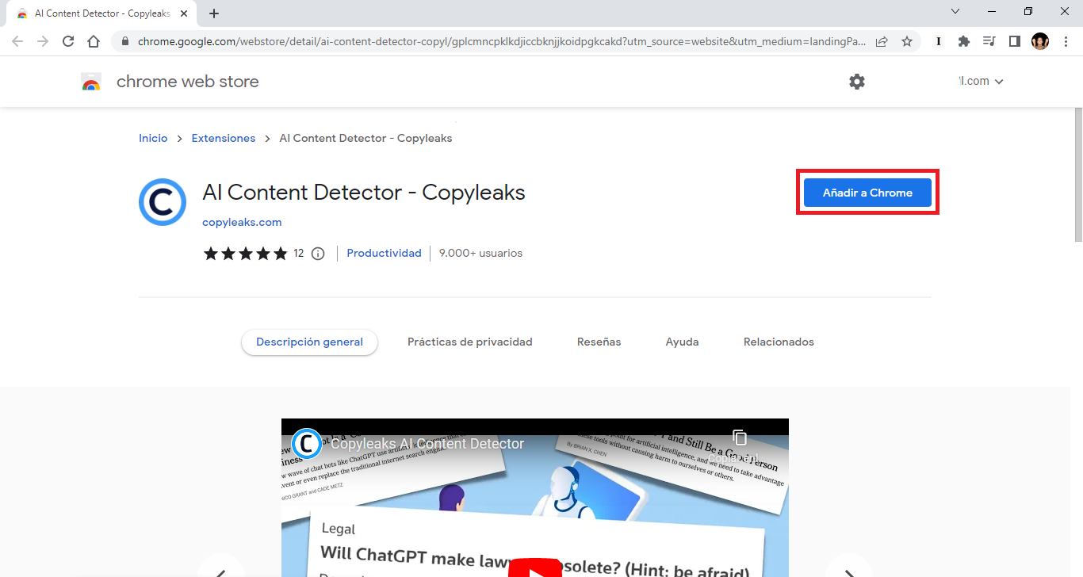1083x577 pixels.
Task: Click the Copyleaks extension logo
Action: pyautogui.click(x=163, y=202)
